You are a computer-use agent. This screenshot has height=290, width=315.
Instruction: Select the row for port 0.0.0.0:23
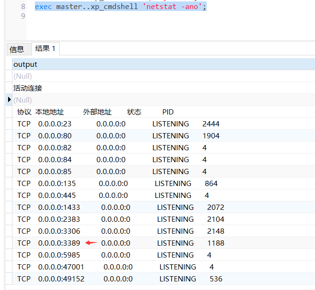pos(118,124)
